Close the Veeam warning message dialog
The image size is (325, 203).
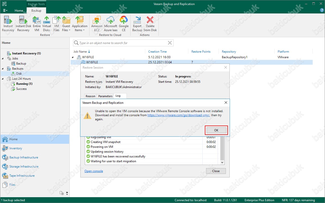(x=226, y=103)
